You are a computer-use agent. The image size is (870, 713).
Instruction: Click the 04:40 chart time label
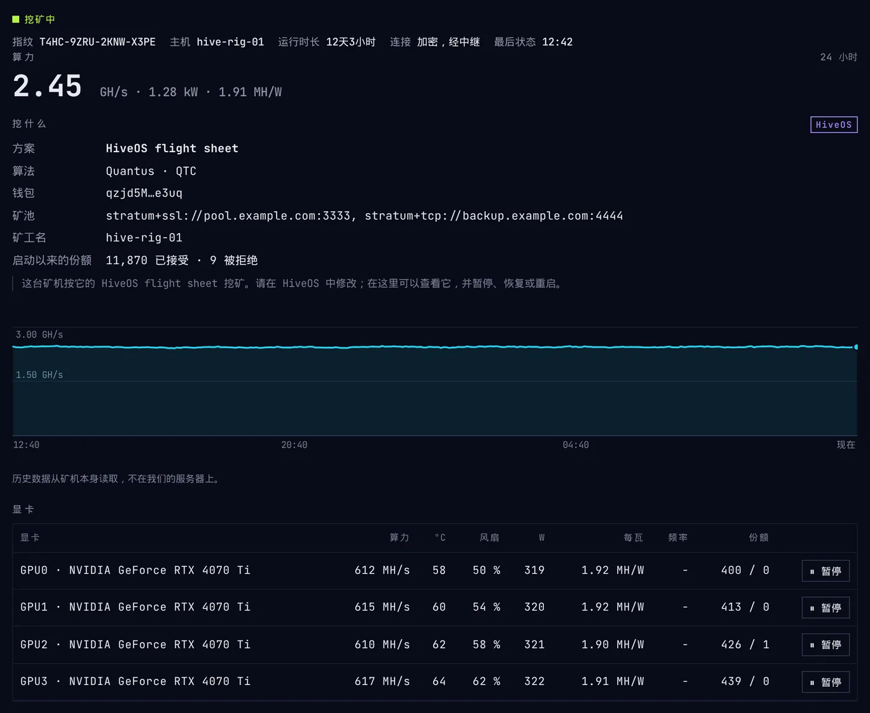pyautogui.click(x=575, y=445)
